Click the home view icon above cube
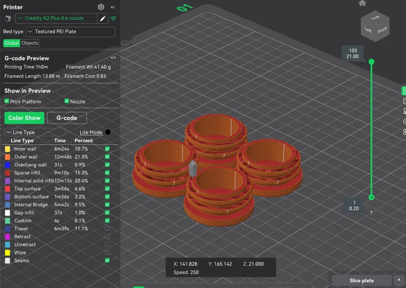406x288 pixels. point(362,3)
